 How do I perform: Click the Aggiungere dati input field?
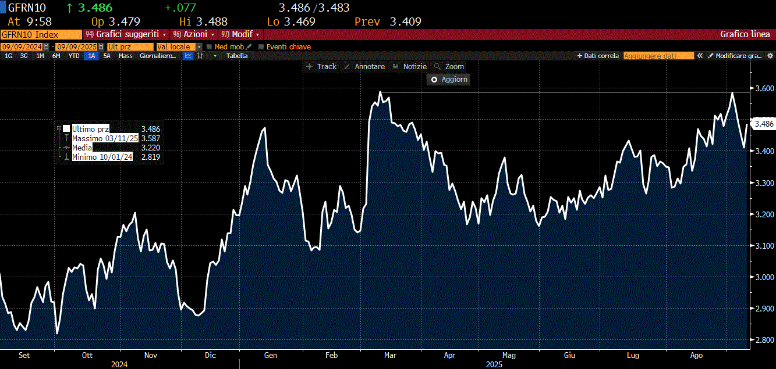(658, 56)
